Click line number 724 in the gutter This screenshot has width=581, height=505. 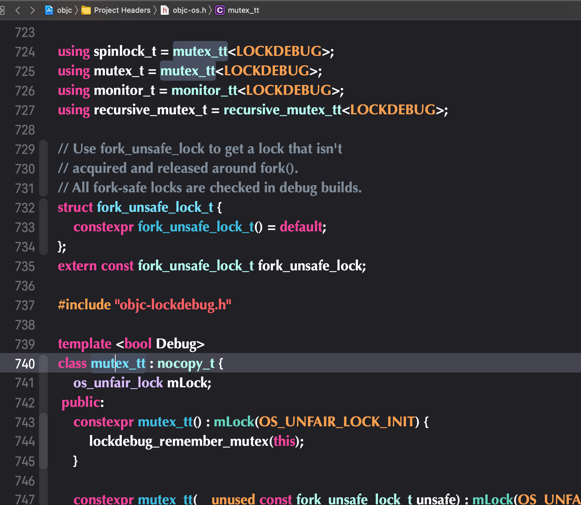point(25,52)
